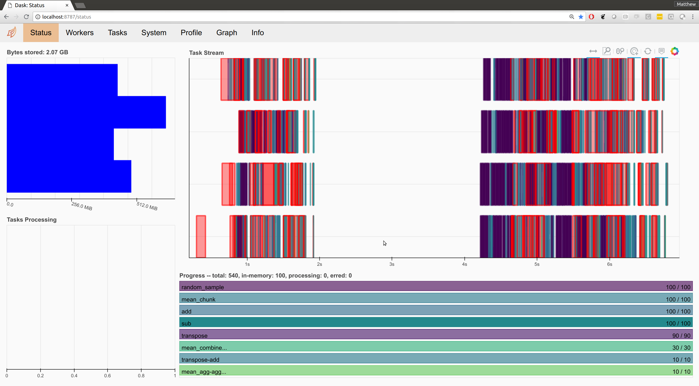The width and height of the screenshot is (699, 386).
Task: Open the Workers page
Action: pos(79,33)
